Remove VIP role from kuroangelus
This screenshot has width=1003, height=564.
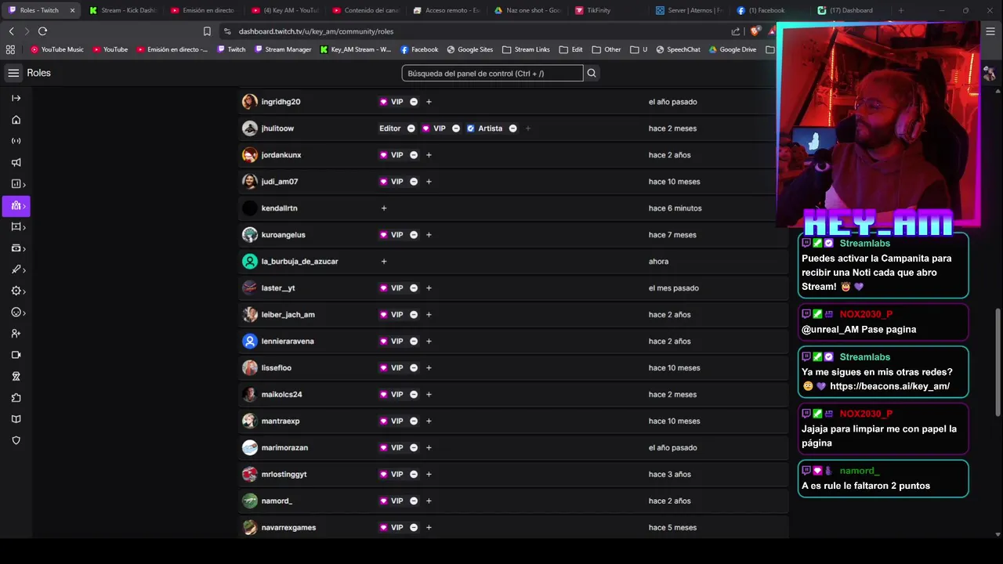click(414, 235)
